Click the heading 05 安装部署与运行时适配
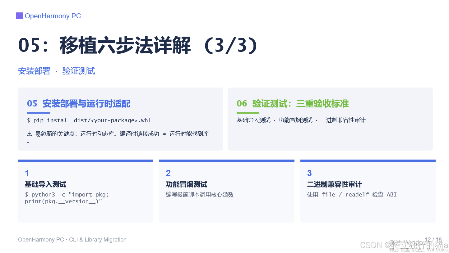The width and height of the screenshot is (449, 253). point(79,103)
